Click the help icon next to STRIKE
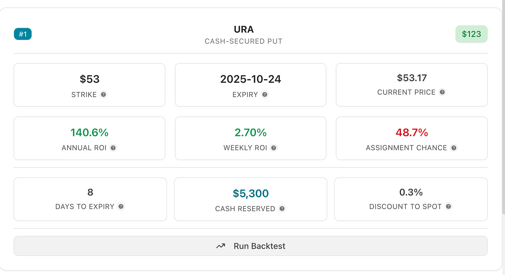This screenshot has height=275, width=505. [x=103, y=95]
